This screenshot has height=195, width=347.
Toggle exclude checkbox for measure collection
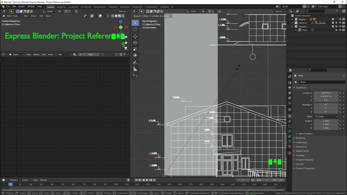click(x=333, y=27)
